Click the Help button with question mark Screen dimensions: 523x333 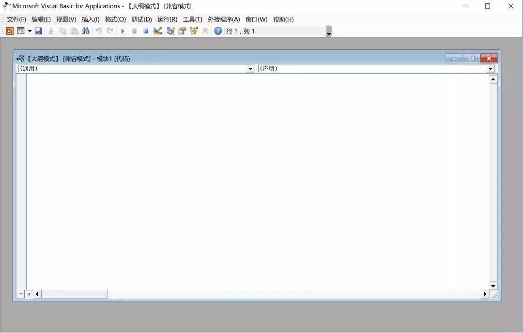tap(217, 30)
